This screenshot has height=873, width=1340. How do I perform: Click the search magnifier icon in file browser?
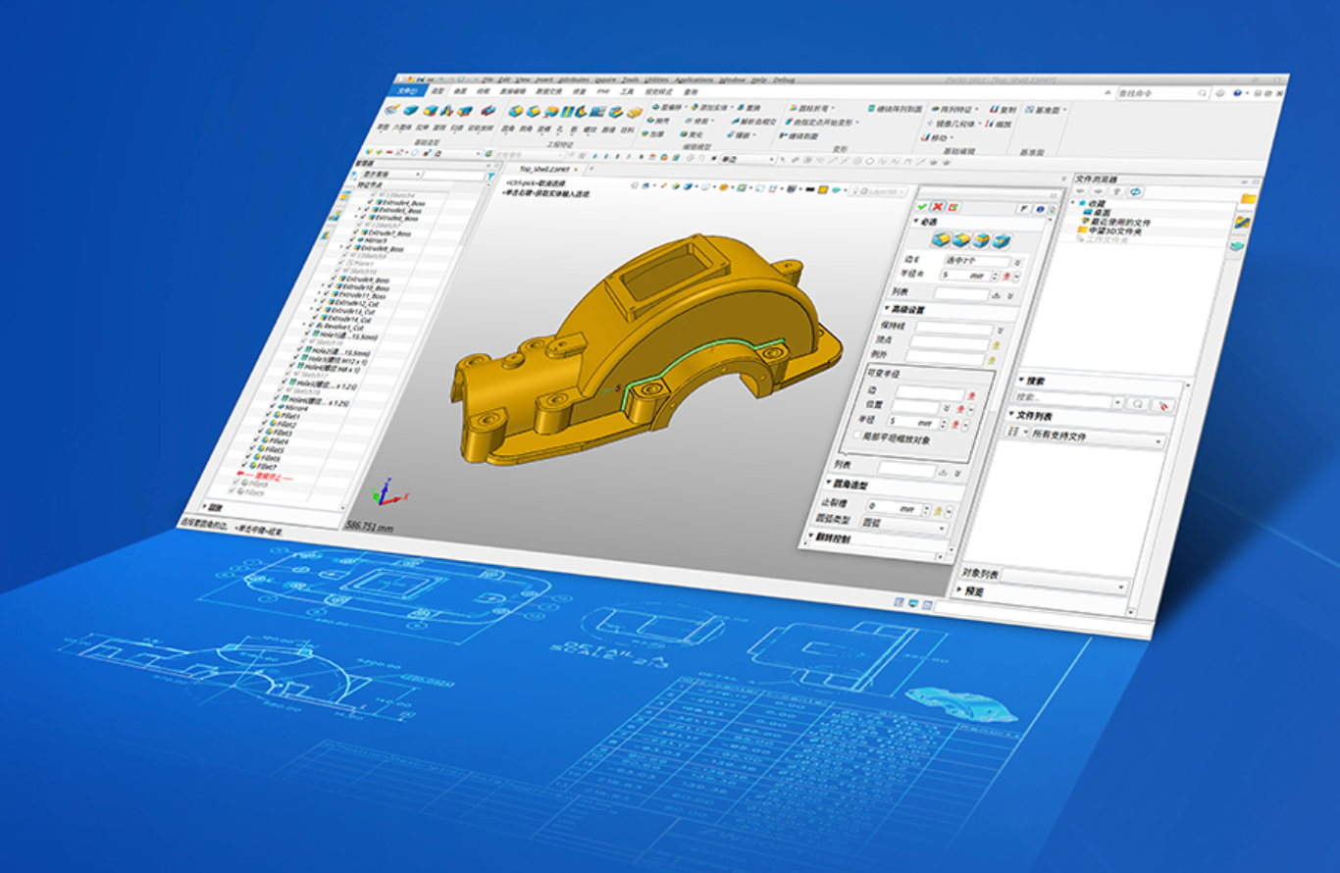pos(1138,403)
